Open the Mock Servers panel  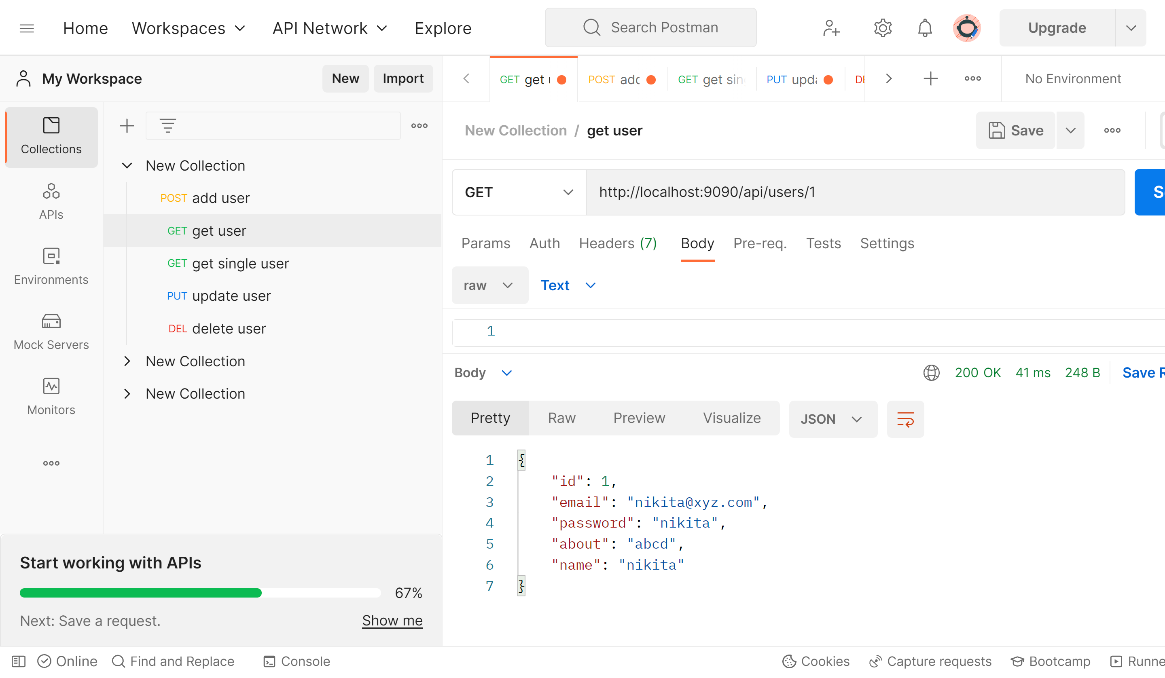click(x=51, y=332)
